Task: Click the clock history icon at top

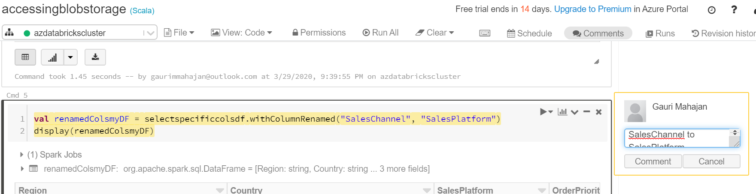Action: pyautogui.click(x=711, y=10)
